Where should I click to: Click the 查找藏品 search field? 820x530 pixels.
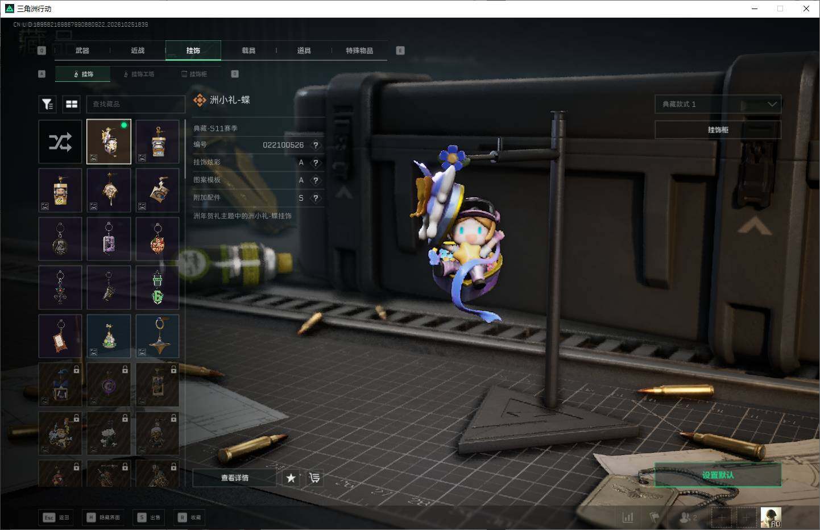tap(135, 104)
